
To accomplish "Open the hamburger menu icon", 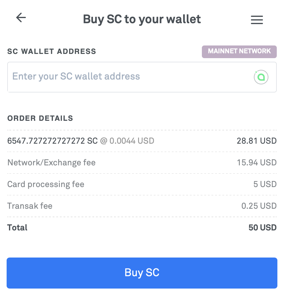I will tap(257, 20).
